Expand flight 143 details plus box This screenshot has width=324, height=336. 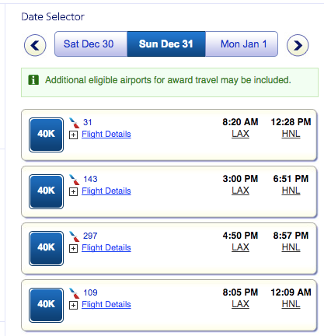click(x=73, y=191)
